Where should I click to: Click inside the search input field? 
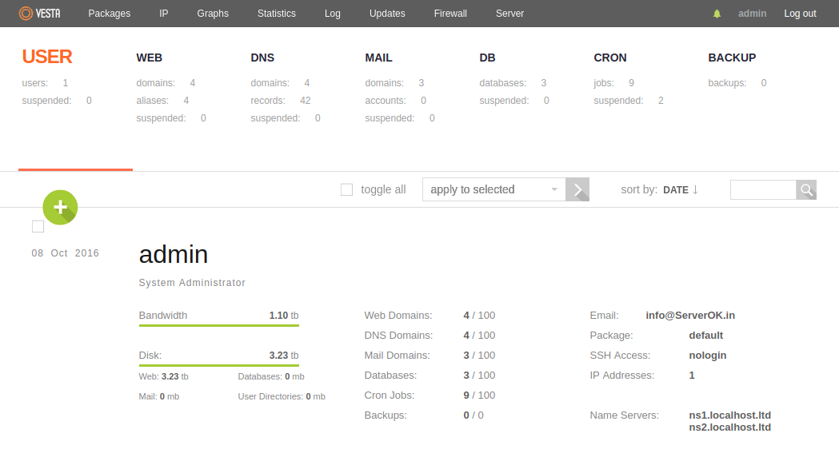click(764, 189)
